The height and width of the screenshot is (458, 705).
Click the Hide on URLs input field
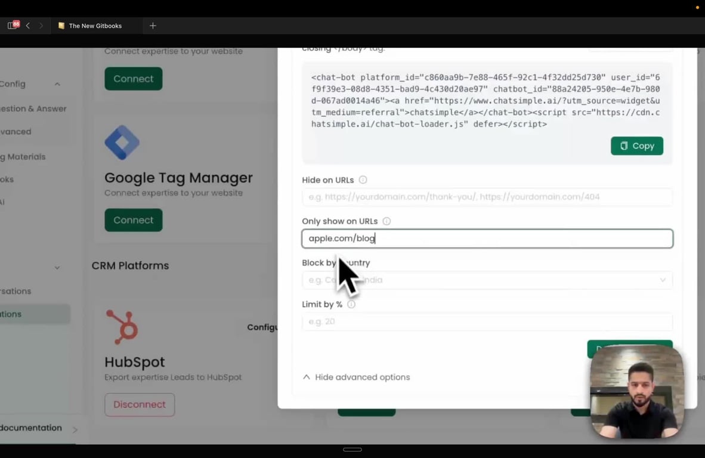(487, 197)
